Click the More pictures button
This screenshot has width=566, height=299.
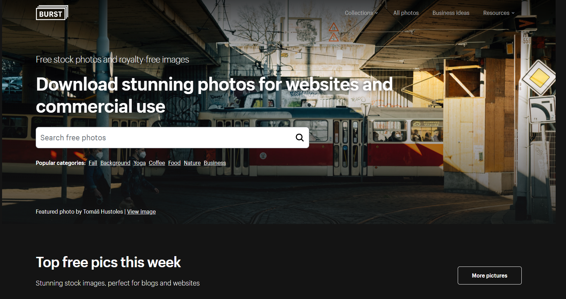click(x=490, y=275)
